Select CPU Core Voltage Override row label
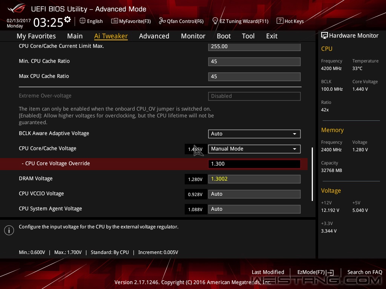Screen dimensions: 386x289 (56, 163)
